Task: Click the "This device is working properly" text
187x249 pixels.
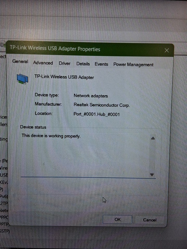Action: pos(51,136)
